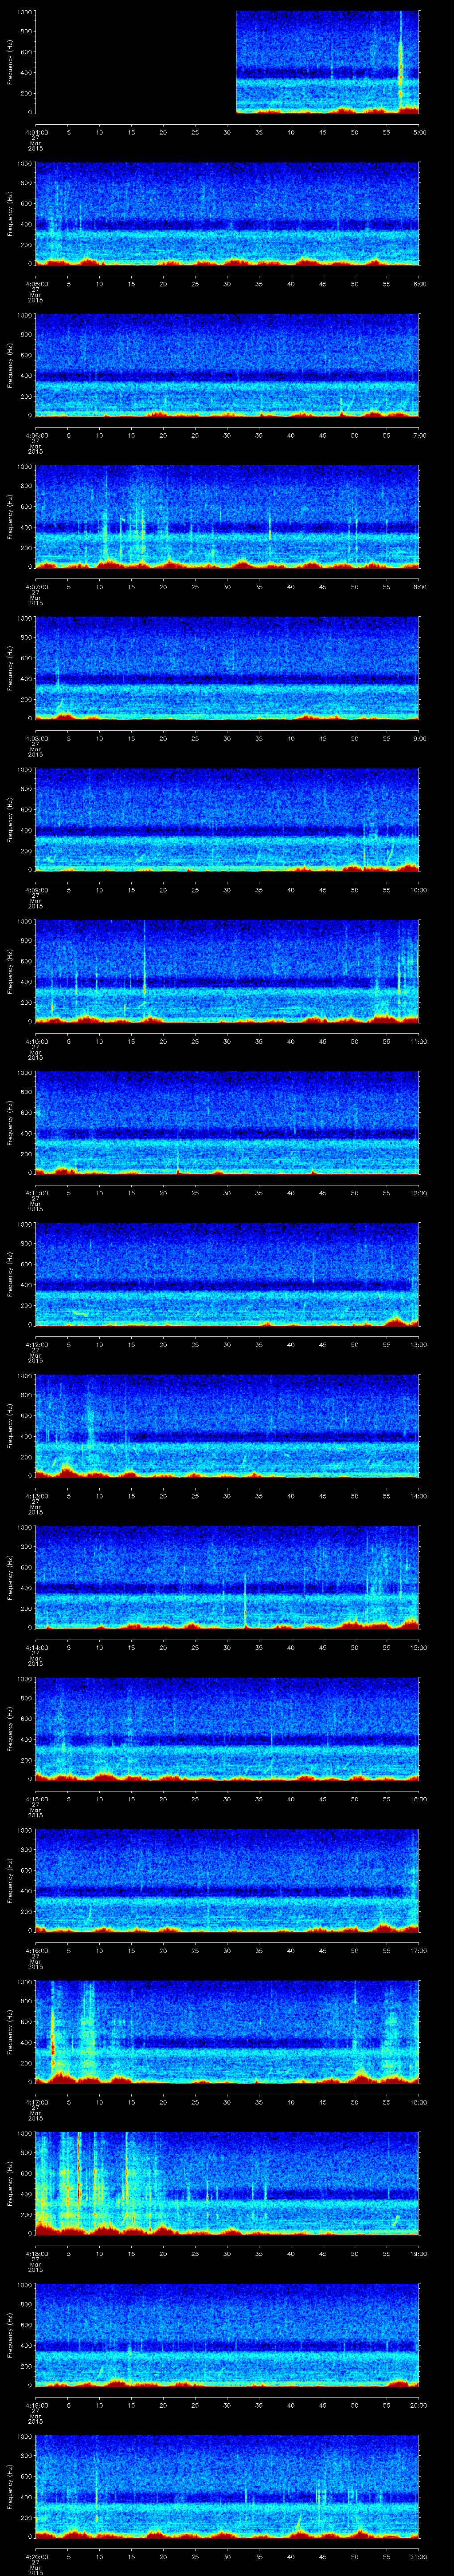Select the spectrogram panel starting at 4:17:00
This screenshot has height=2576, width=454.
pos(227,2031)
